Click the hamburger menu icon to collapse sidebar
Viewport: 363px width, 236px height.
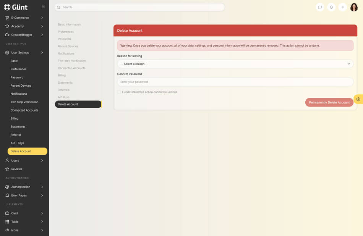[43, 7]
